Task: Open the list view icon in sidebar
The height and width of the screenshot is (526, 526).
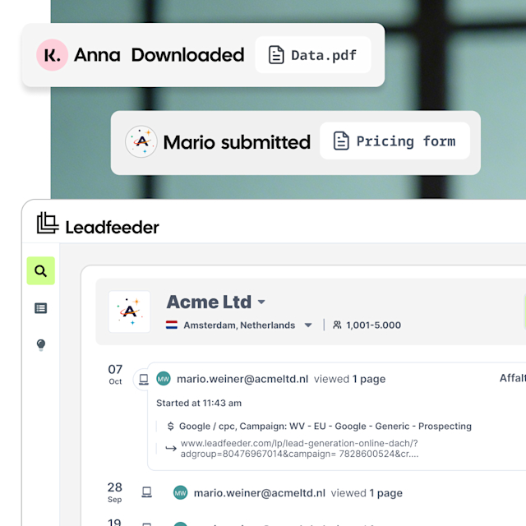Action: 41,308
